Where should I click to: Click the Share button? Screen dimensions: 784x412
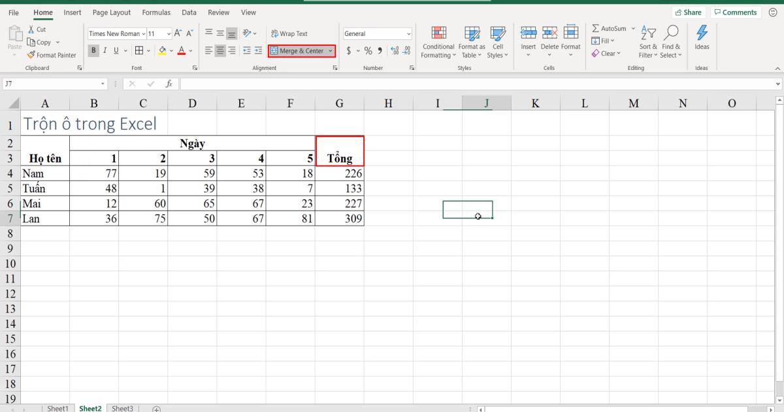[x=689, y=12]
